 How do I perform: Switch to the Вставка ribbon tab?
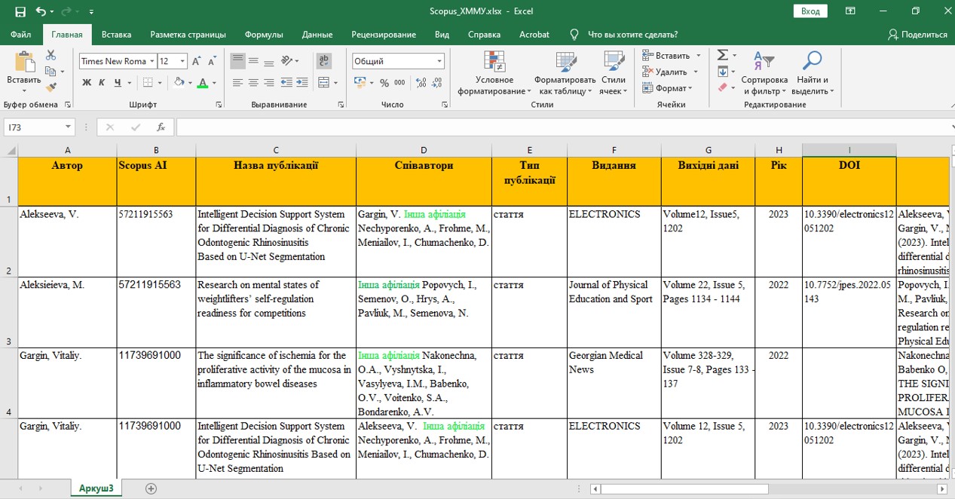[x=116, y=35]
